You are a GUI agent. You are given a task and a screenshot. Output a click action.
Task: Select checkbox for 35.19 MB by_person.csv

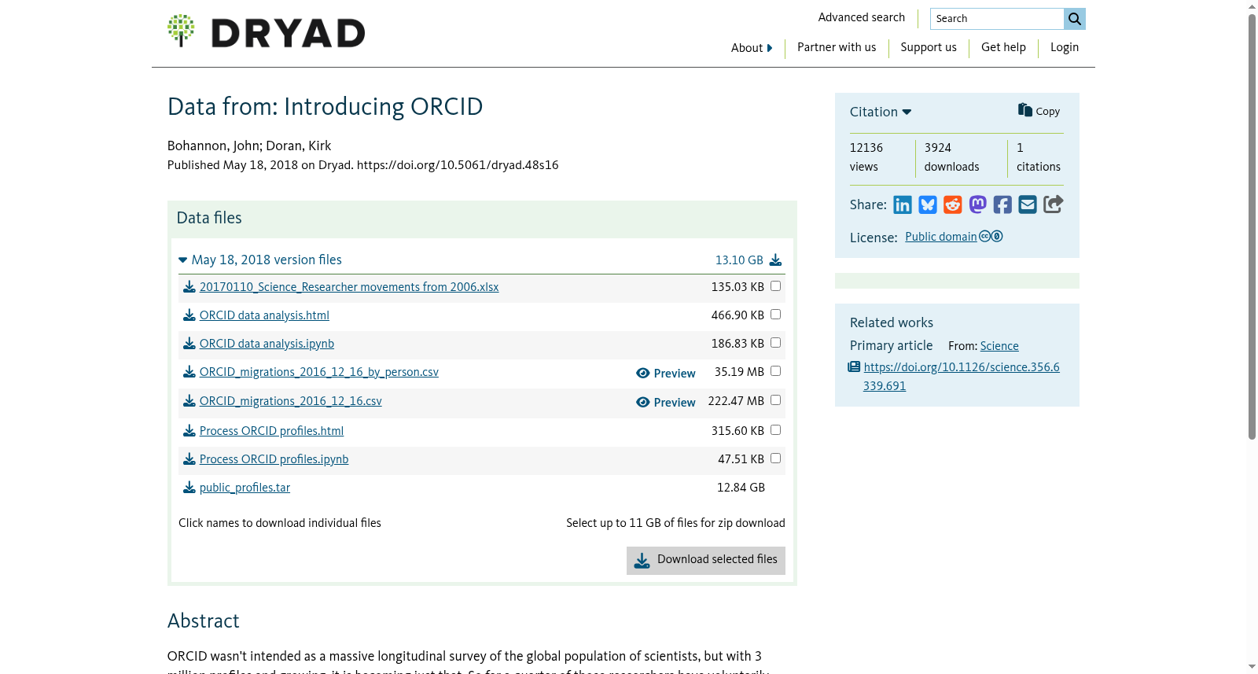click(775, 371)
